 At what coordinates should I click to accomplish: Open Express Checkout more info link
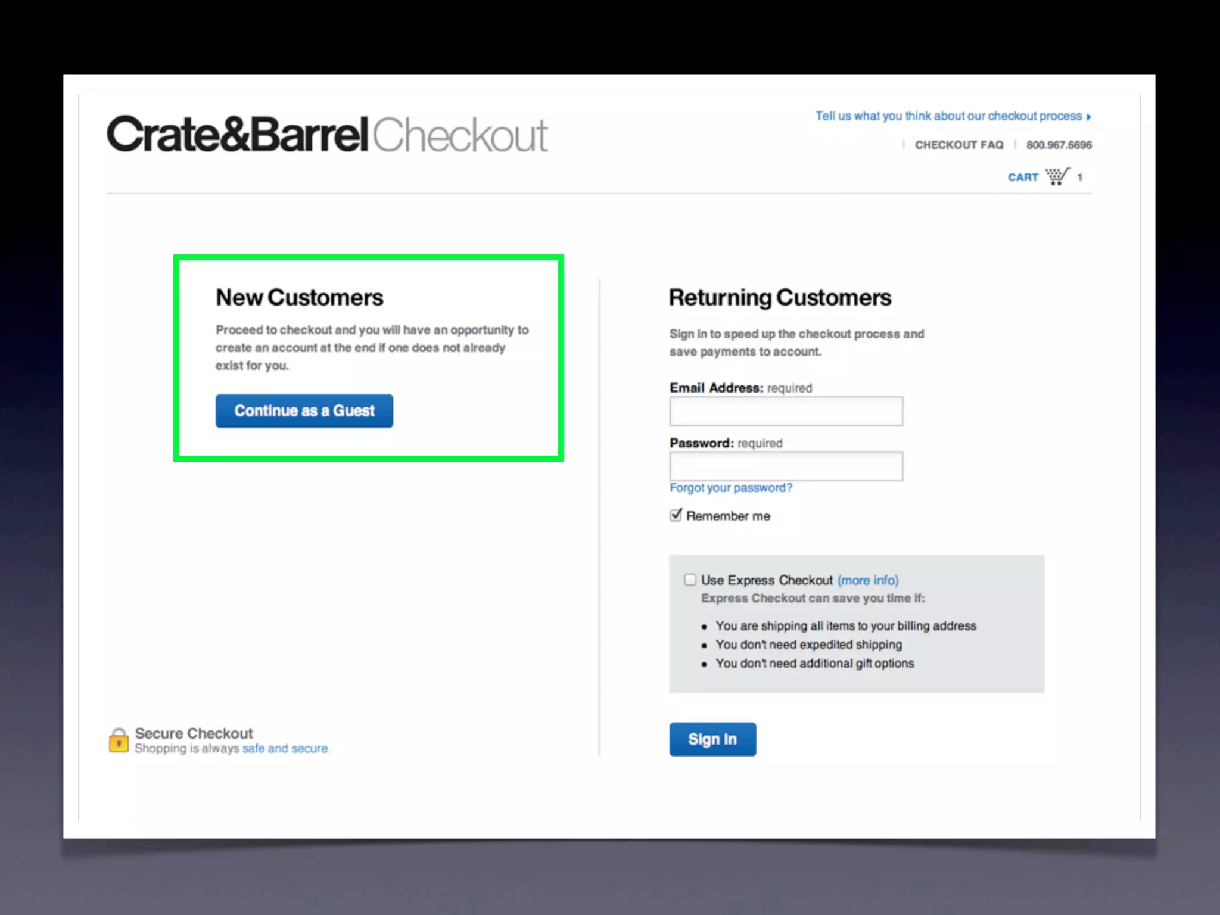click(868, 580)
